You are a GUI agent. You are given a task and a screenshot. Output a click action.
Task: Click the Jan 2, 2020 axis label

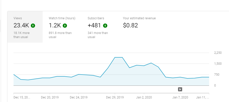144,97
